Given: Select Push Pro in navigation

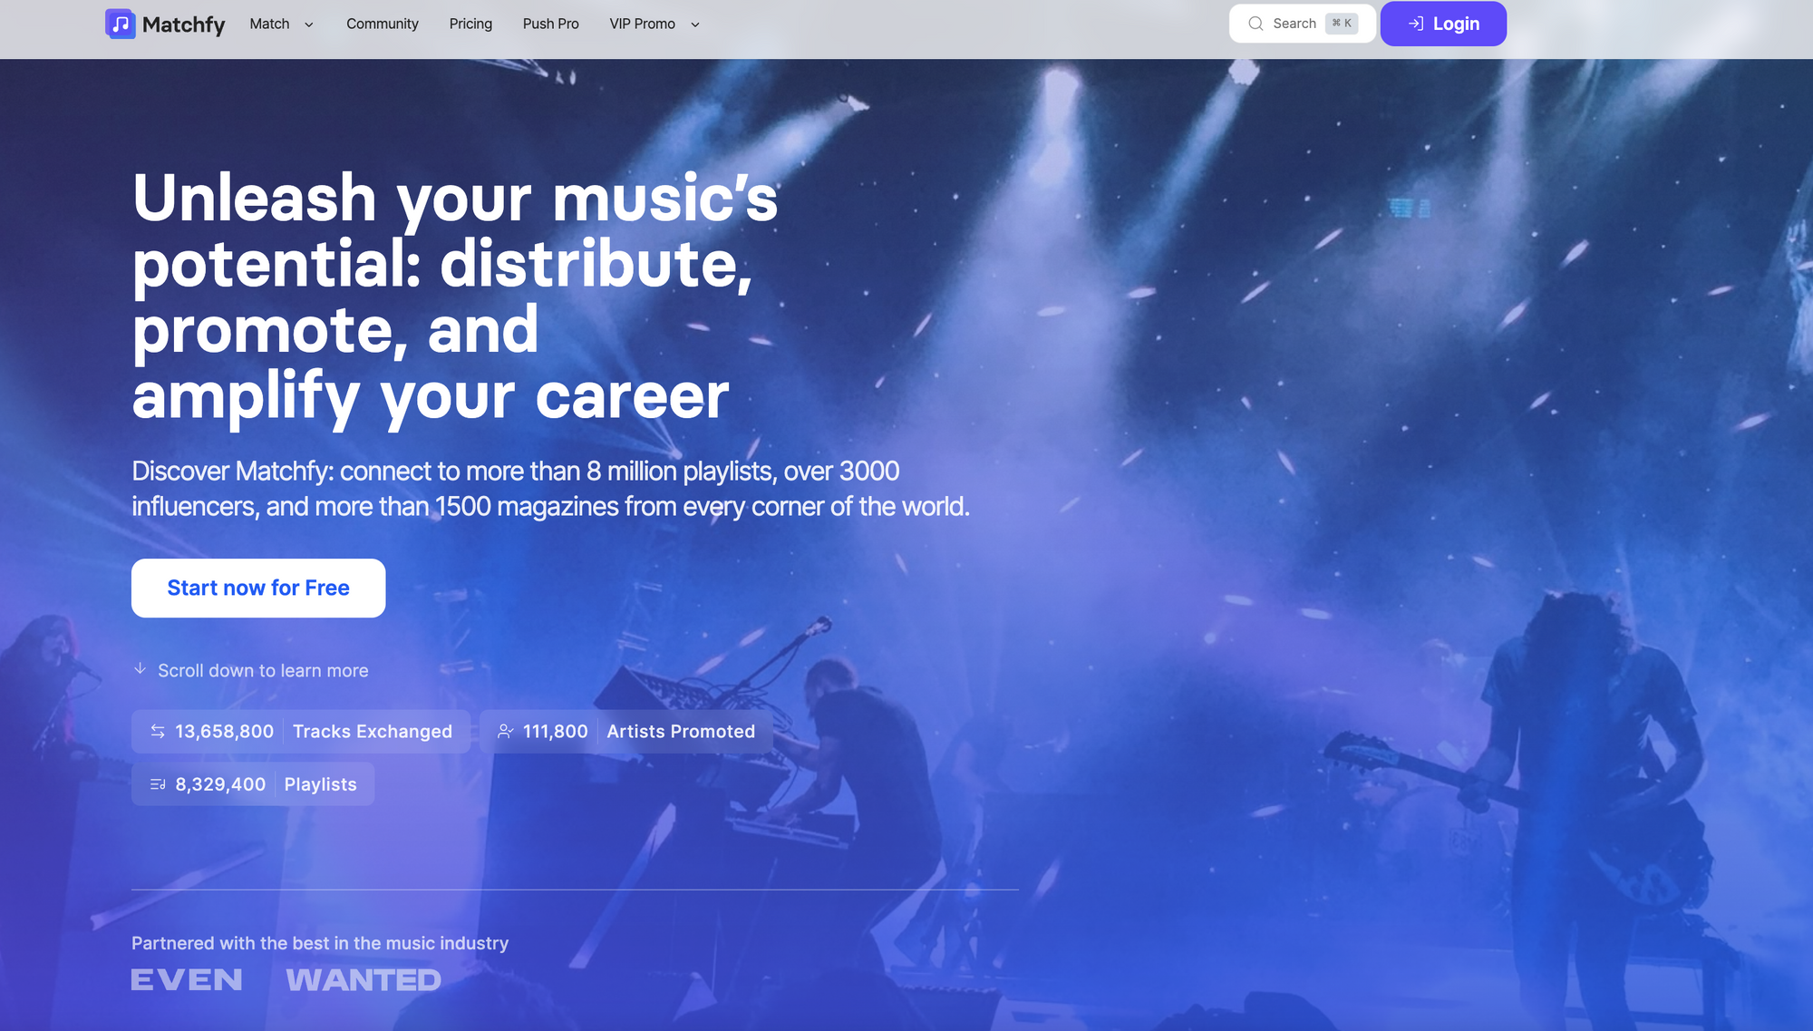Looking at the screenshot, I should (x=550, y=24).
